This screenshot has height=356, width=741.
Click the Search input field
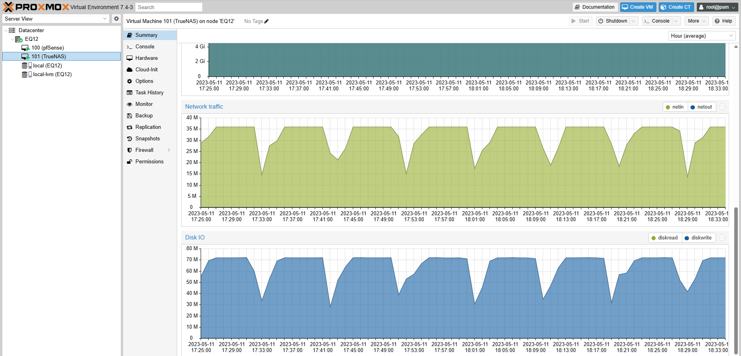tap(169, 7)
